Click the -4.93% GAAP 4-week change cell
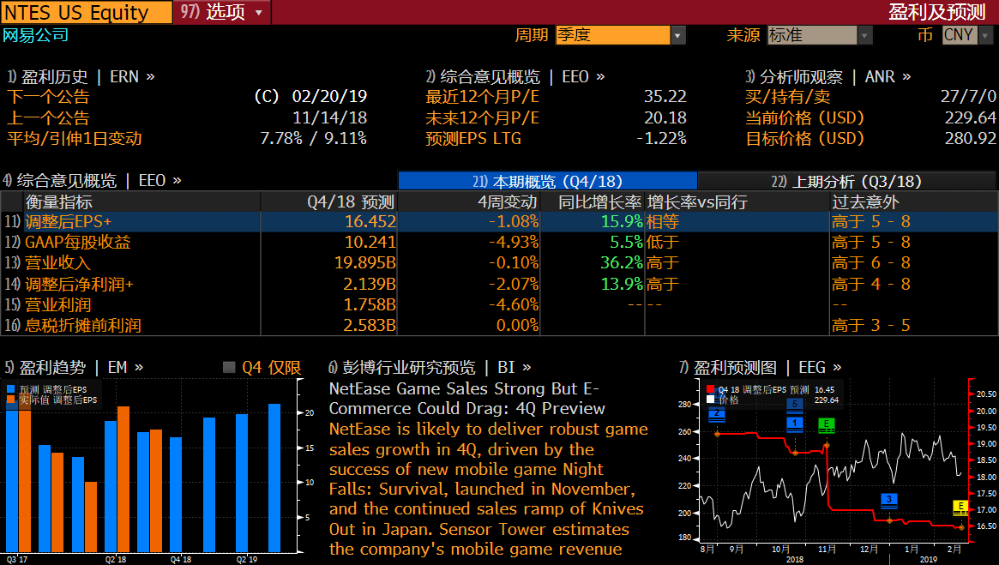 tap(514, 242)
